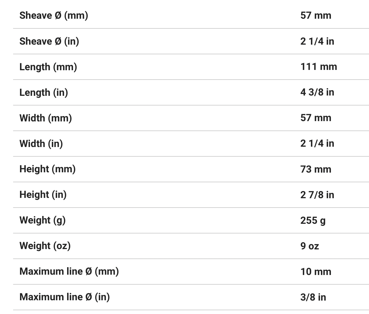Select the 255 g weight value

[313, 220]
